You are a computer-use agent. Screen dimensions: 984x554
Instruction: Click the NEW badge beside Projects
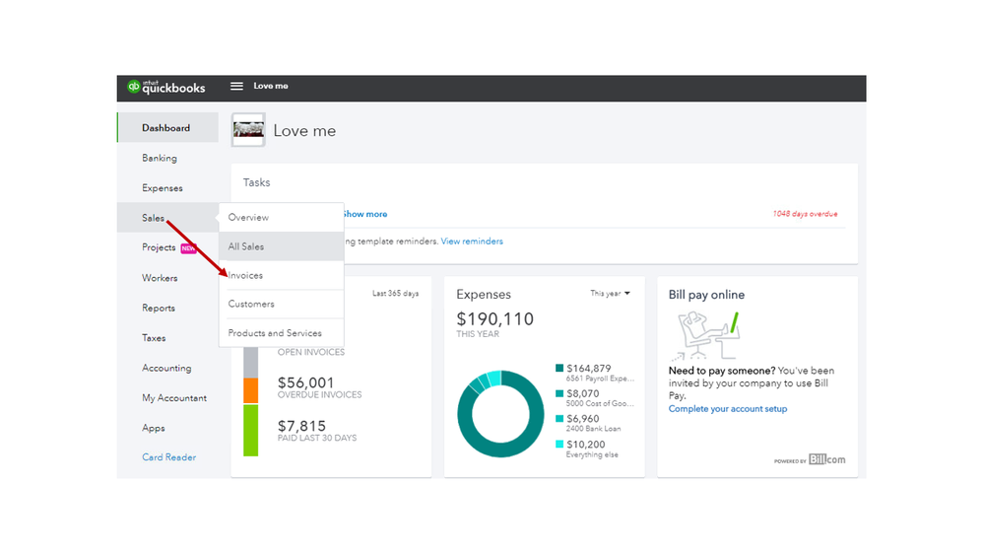click(x=189, y=248)
